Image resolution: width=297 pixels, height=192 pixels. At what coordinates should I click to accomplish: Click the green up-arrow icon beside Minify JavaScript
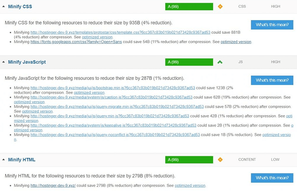pyautogui.click(x=220, y=62)
